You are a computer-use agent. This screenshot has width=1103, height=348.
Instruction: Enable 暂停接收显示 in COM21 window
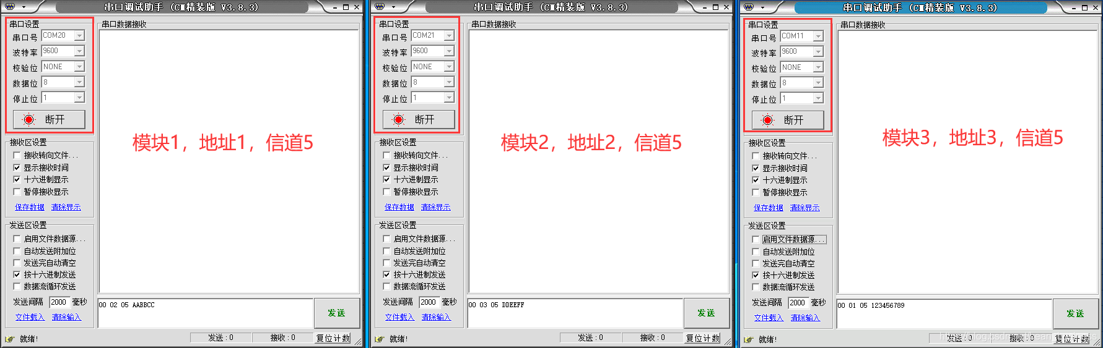[x=386, y=192]
